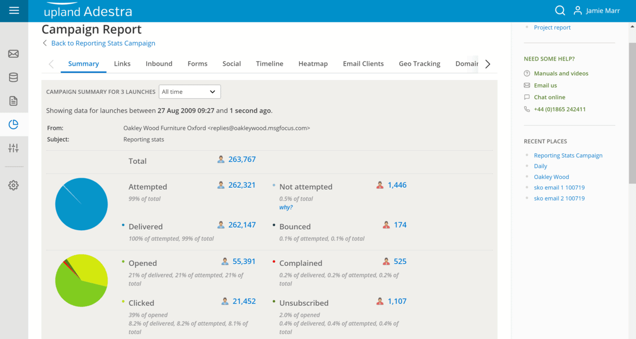Viewport: 636px width, 339px height.
Task: Open the Jamie Marr user account menu
Action: click(597, 11)
